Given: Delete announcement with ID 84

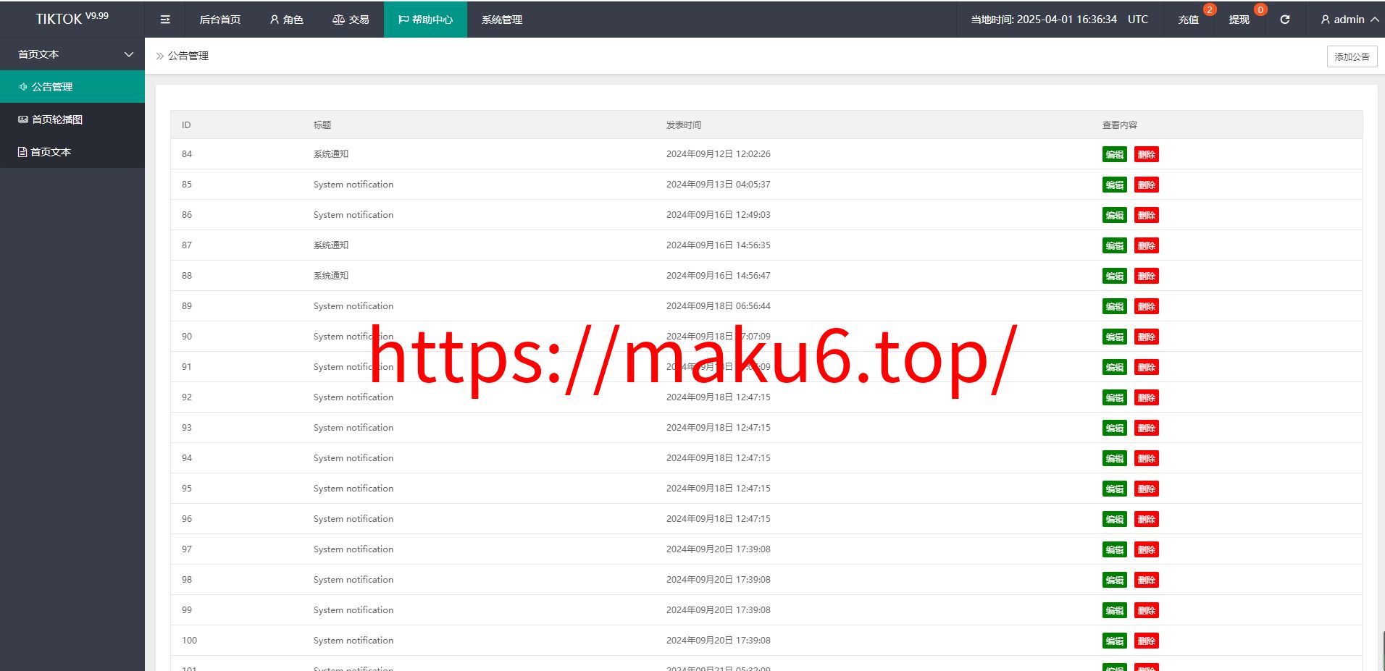Looking at the screenshot, I should tap(1146, 154).
